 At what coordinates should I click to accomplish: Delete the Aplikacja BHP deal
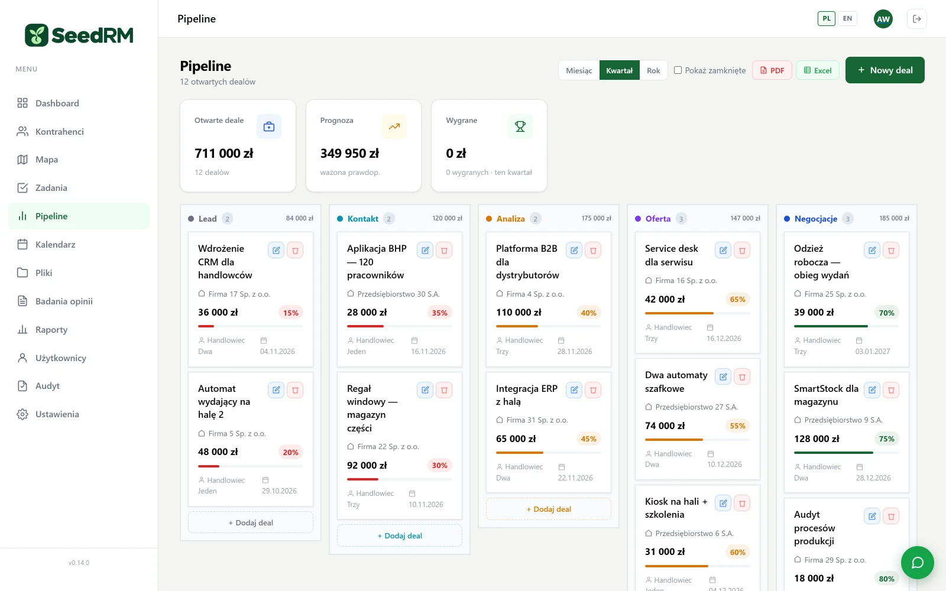444,250
